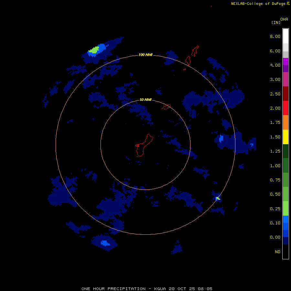Click the ND legend label
Image resolution: width=291 pixels, height=291 pixels.
[278, 252]
